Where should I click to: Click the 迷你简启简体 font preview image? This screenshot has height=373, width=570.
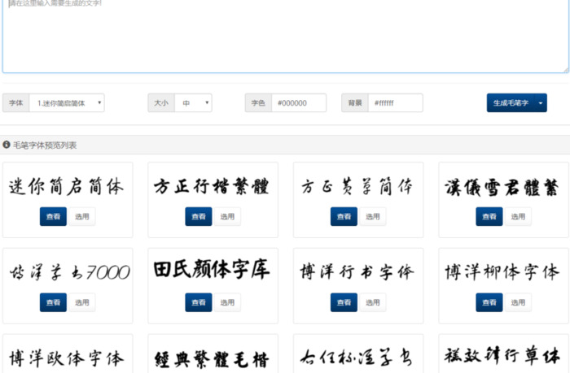pos(67,187)
